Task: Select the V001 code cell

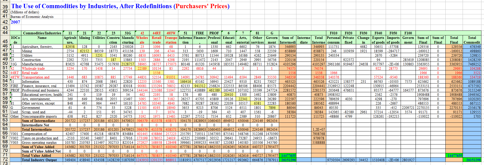Action: point(15,134)
